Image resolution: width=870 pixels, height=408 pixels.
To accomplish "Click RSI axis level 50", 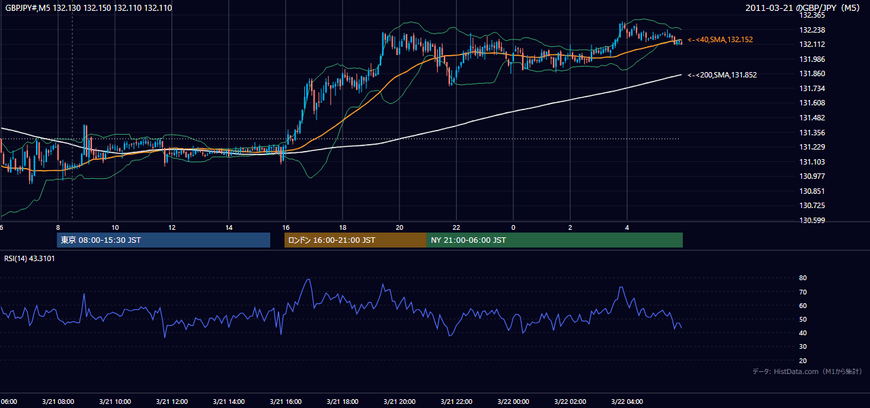I will pos(803,319).
